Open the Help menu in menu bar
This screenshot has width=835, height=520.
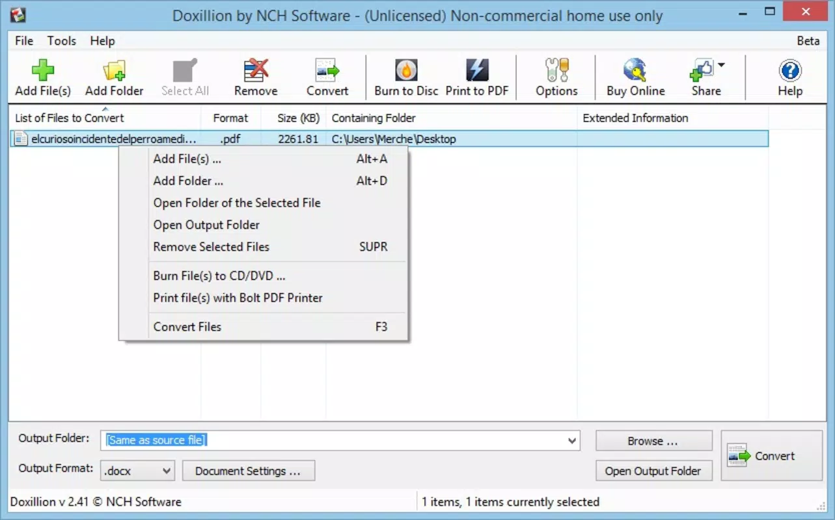[x=102, y=40]
